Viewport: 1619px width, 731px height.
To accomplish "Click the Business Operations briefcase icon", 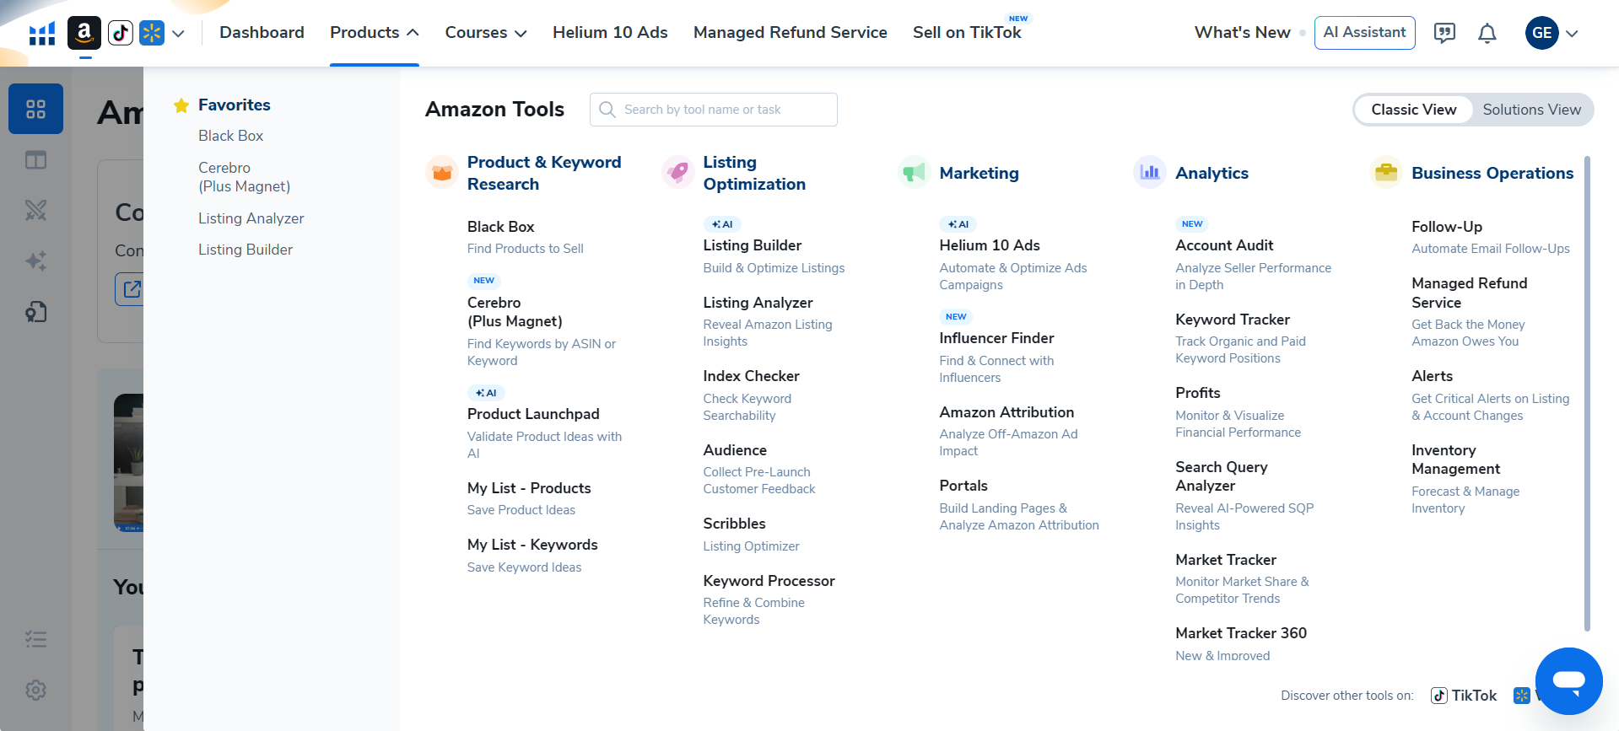I will click(x=1386, y=173).
